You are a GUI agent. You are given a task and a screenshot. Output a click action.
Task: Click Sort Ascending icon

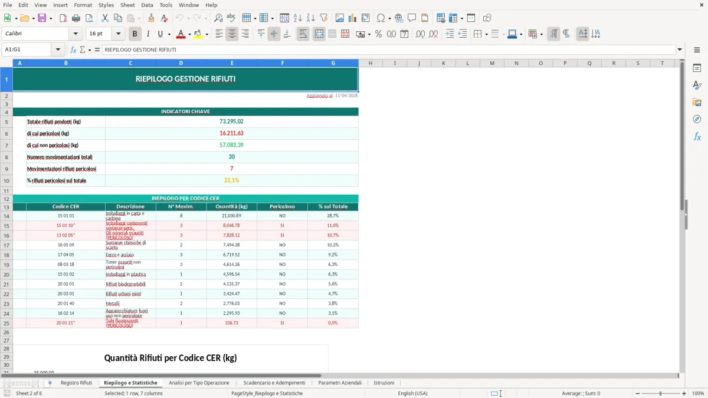point(298,18)
